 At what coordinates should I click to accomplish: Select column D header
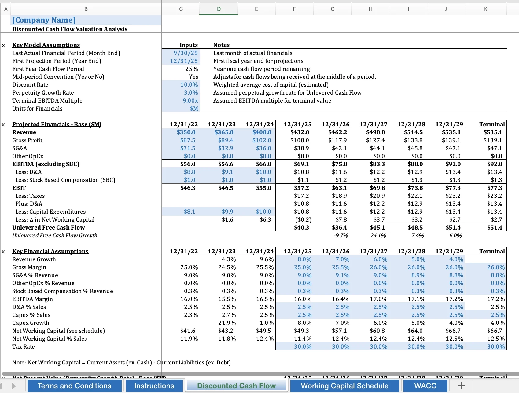tap(218, 9)
